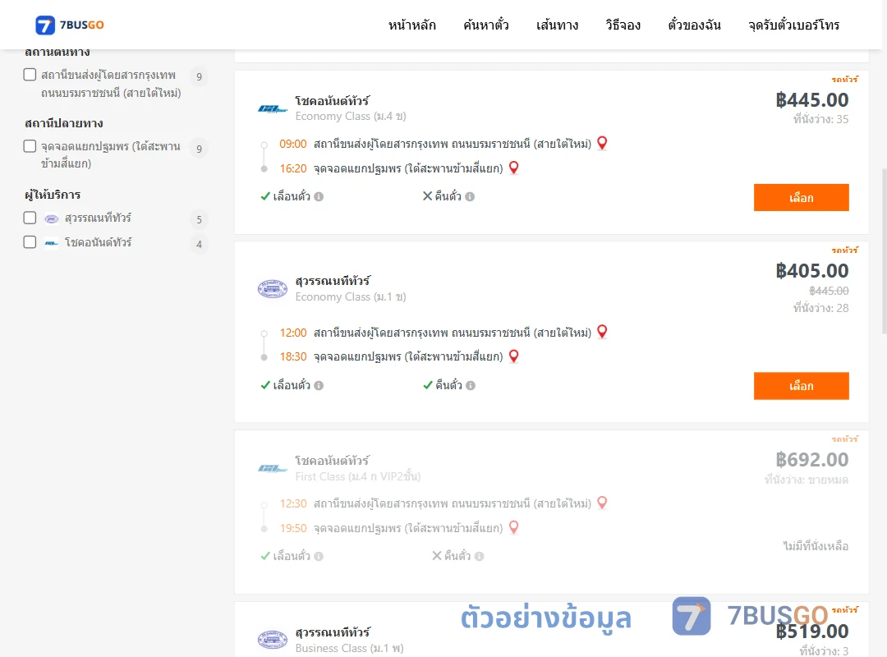Click the โชคอนันต์ทัวร์ logo on ฿692 trip
Viewport: 887px width, 657px height.
(273, 468)
